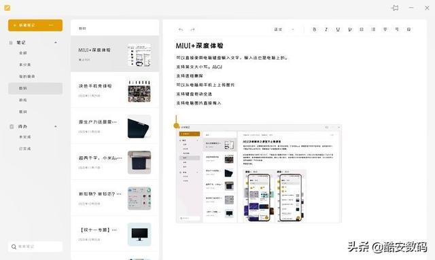Click thumbnail of 超两千字 note

(139, 162)
